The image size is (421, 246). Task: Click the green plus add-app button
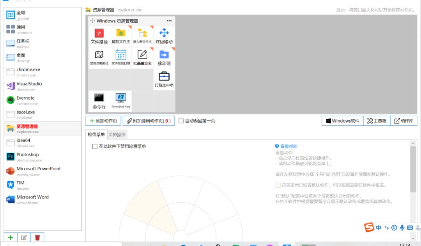click(11, 237)
